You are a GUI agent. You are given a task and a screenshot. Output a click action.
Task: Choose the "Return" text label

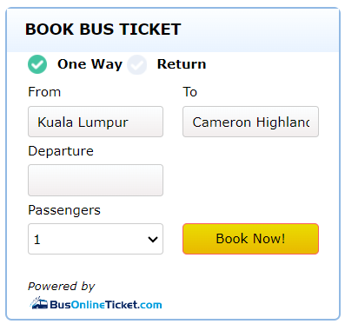click(182, 64)
